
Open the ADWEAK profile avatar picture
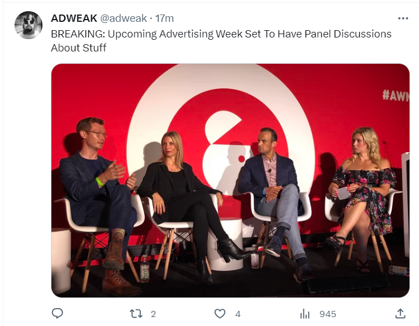pos(28,25)
